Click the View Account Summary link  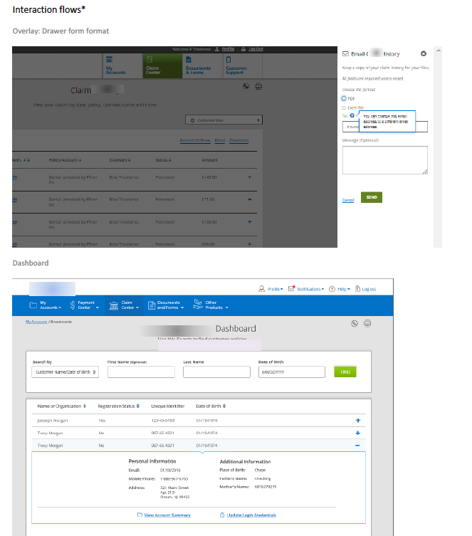[x=167, y=515]
